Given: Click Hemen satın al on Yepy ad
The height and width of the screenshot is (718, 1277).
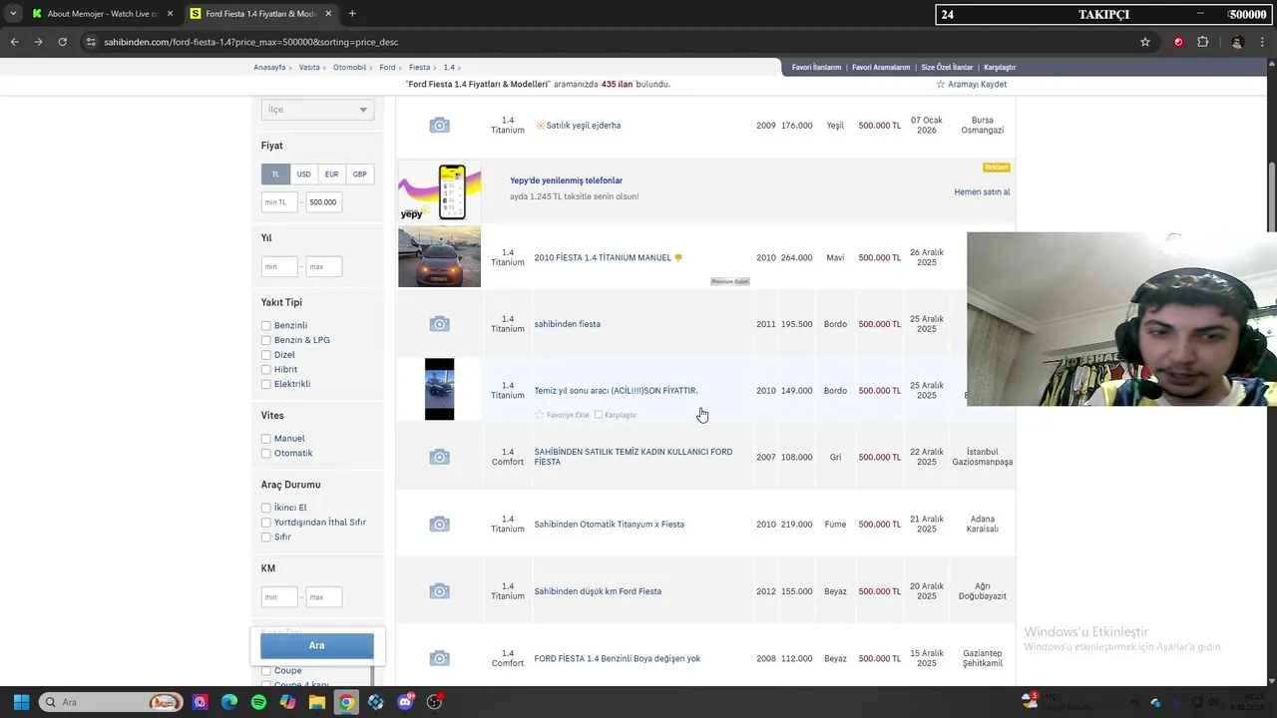Looking at the screenshot, I should pos(982,191).
